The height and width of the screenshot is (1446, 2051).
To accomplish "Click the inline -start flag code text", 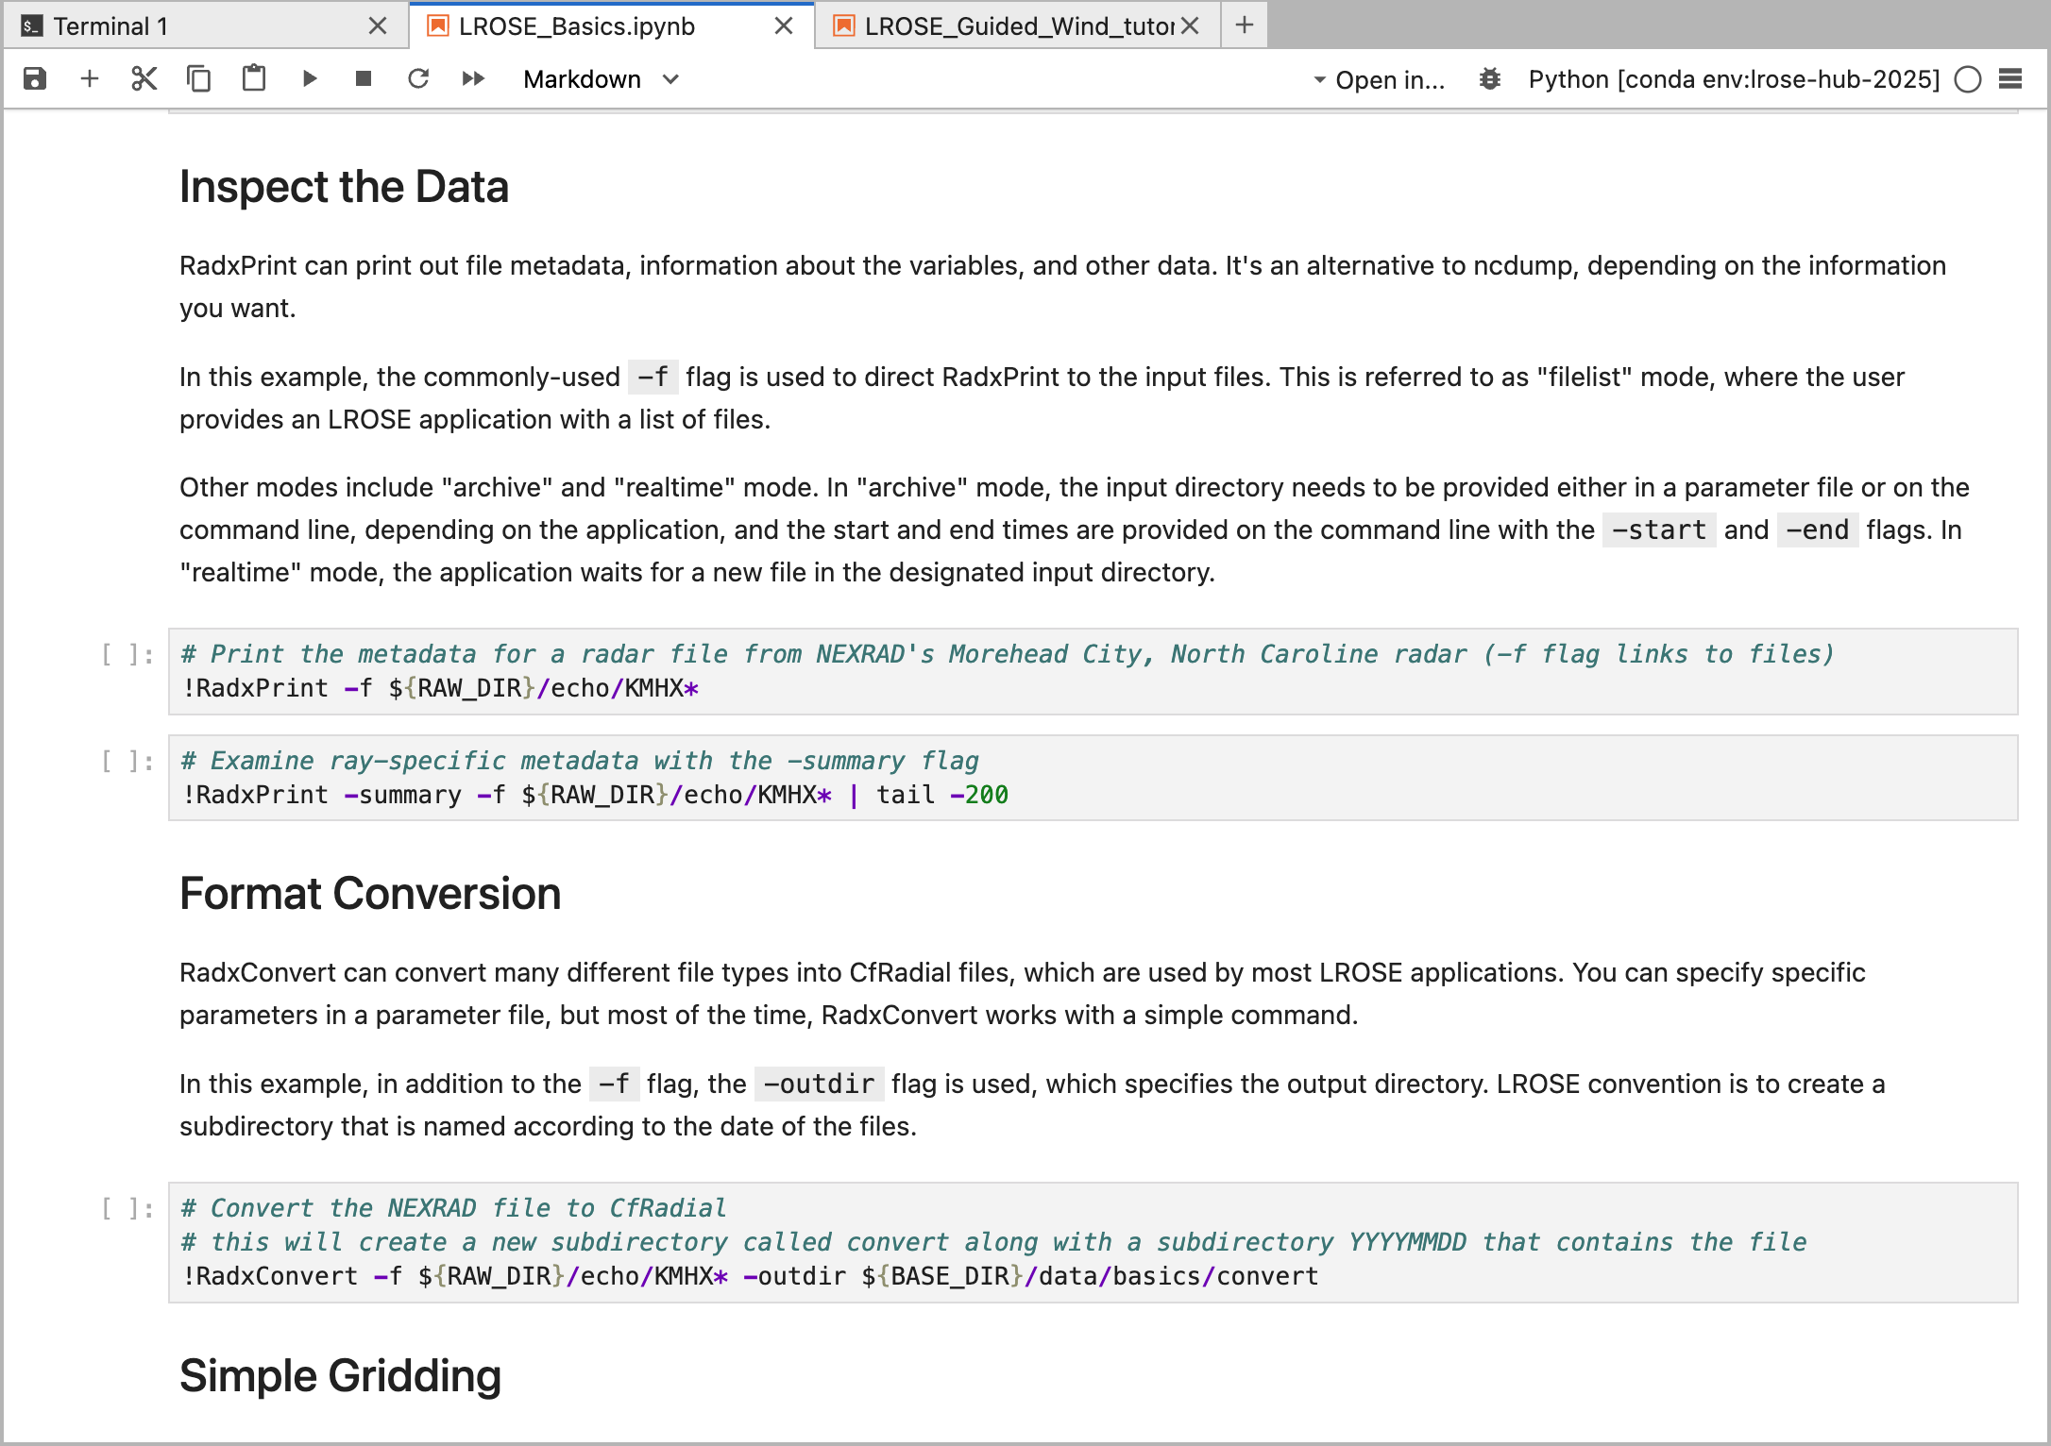I will (x=1659, y=530).
